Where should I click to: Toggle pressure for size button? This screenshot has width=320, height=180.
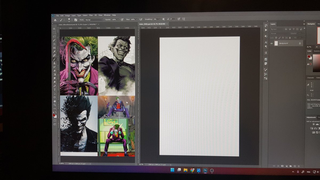click(179, 19)
